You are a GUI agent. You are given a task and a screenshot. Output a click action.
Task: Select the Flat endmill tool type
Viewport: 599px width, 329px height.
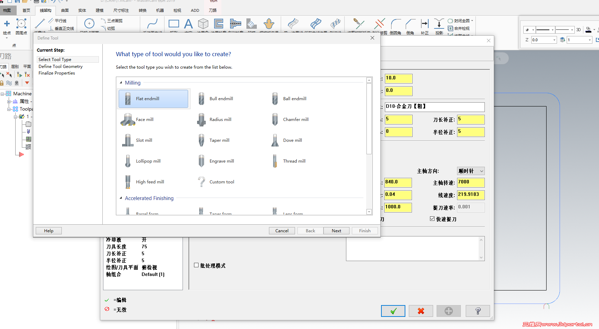tap(153, 99)
